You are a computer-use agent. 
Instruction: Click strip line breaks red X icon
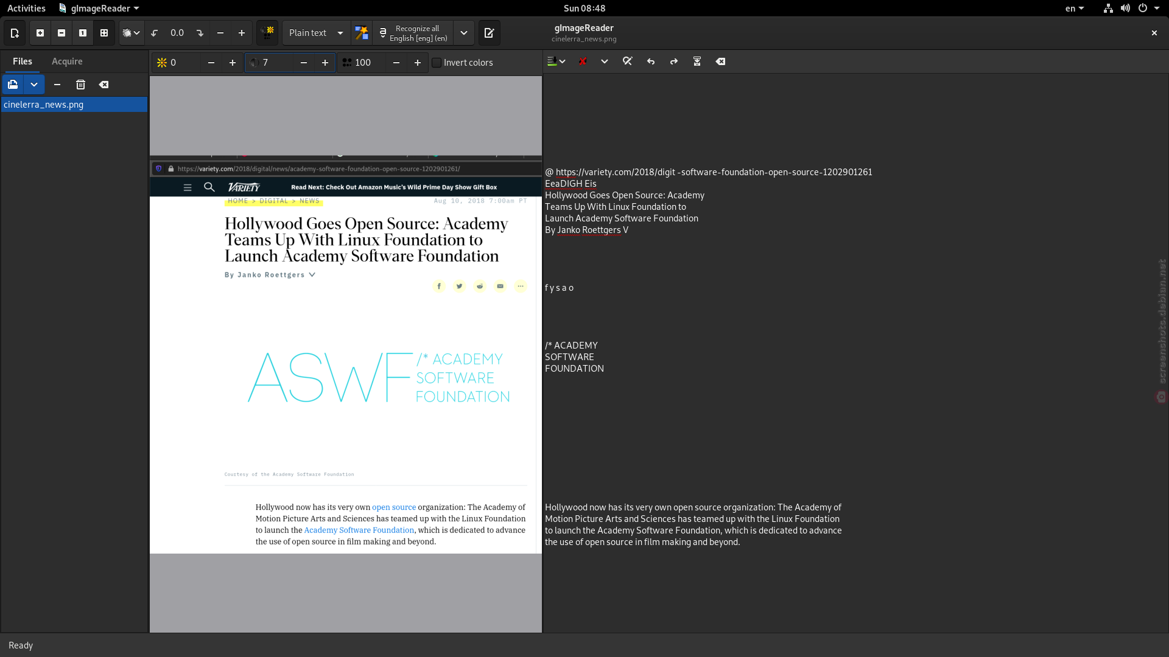(583, 61)
